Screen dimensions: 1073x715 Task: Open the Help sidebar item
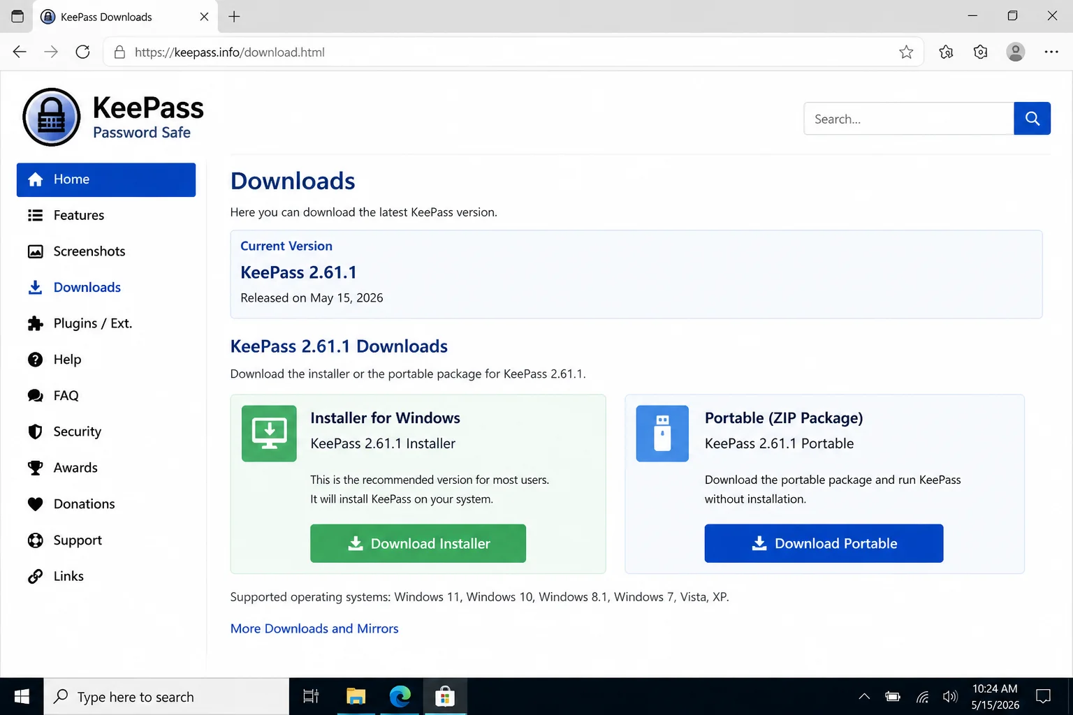[x=106, y=360]
